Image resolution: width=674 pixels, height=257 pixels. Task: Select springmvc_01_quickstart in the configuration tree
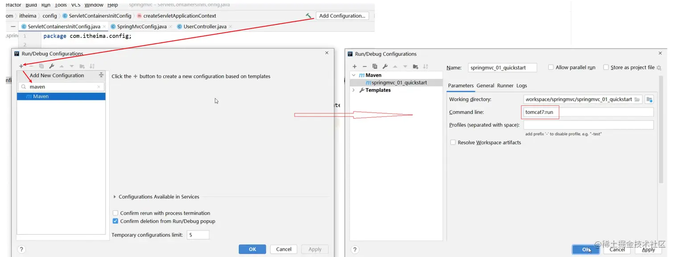(x=396, y=83)
